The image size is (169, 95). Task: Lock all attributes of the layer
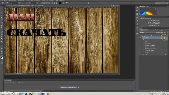coord(151,35)
